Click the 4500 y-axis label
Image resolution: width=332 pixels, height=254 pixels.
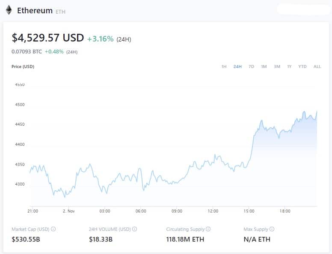tap(20, 105)
